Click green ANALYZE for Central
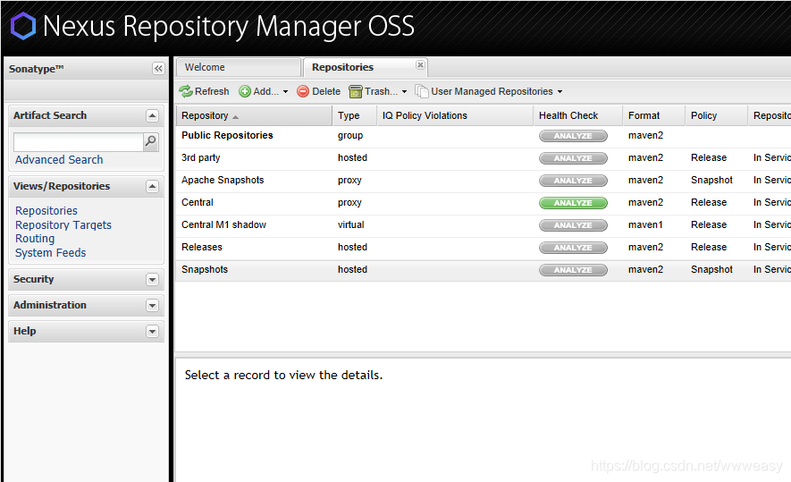This screenshot has height=482, width=791. point(573,203)
